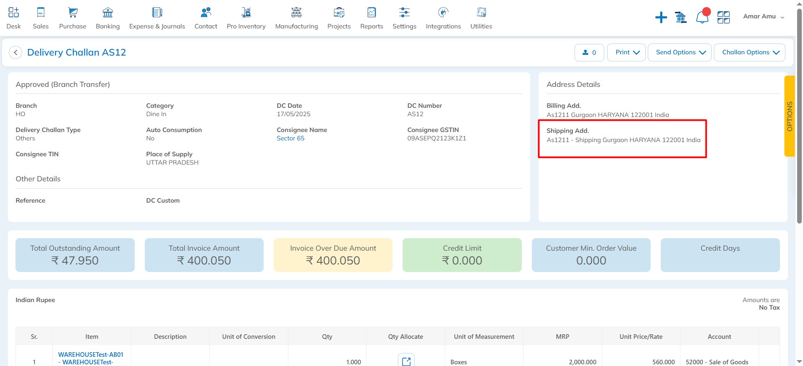Image resolution: width=803 pixels, height=366 pixels.
Task: Click the Total Invoice Amount card
Action: pyautogui.click(x=204, y=255)
